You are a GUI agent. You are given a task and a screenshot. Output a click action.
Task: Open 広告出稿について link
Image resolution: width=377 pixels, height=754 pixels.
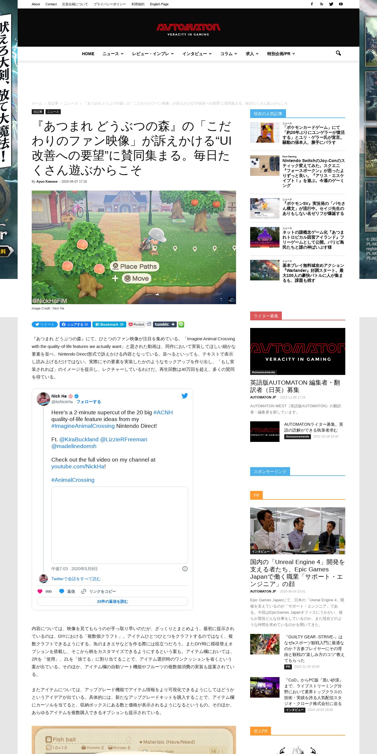(x=75, y=4)
